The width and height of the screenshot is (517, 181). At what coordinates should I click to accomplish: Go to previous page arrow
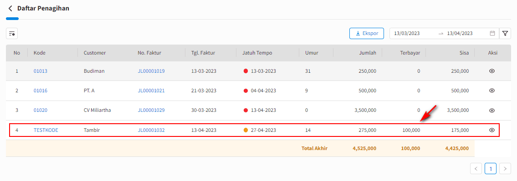click(476, 169)
